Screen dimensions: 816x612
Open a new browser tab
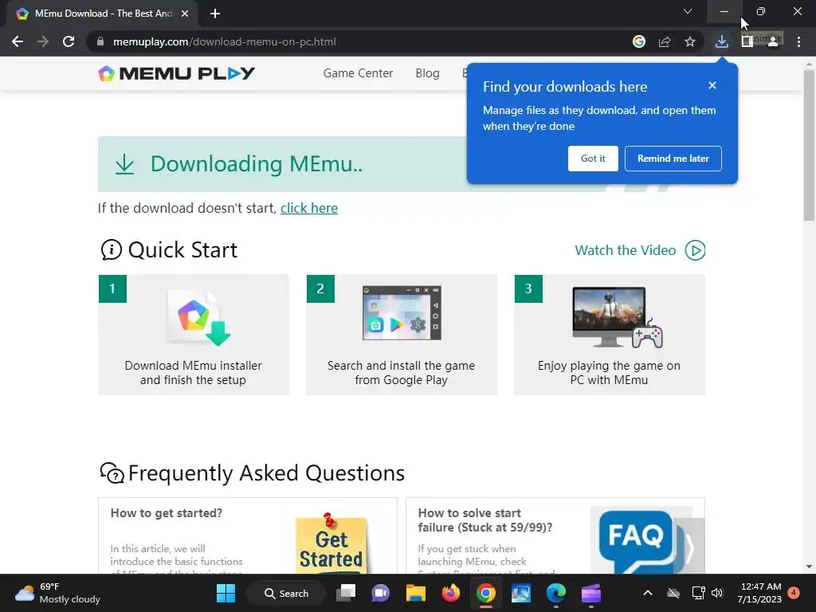(x=215, y=14)
